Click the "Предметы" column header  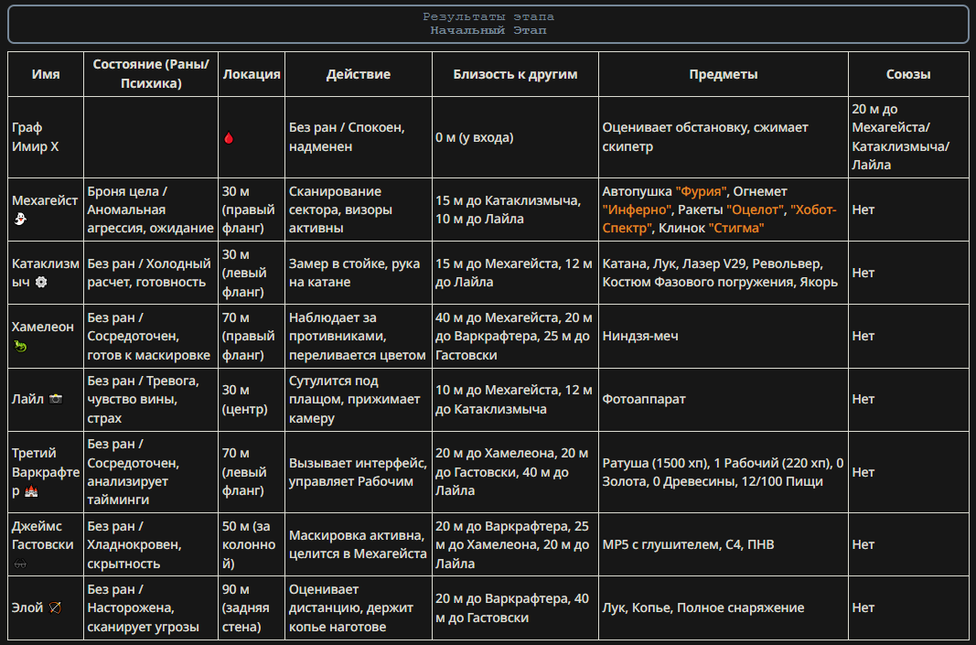pos(723,75)
